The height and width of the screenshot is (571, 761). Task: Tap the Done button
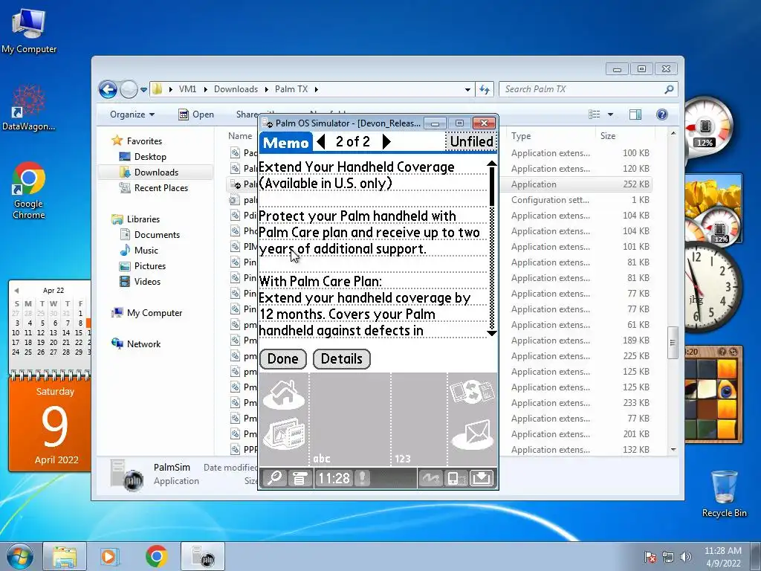pos(283,359)
